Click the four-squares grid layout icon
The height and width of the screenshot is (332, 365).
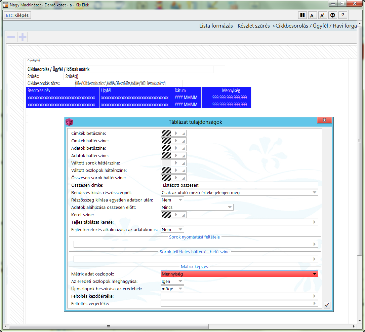(302, 15)
